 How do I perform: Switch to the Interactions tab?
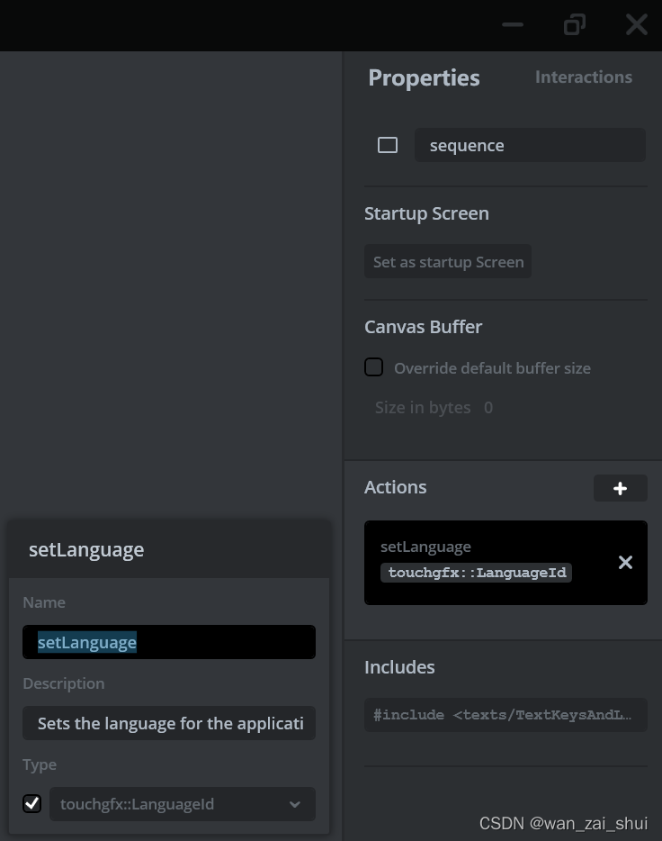(583, 77)
